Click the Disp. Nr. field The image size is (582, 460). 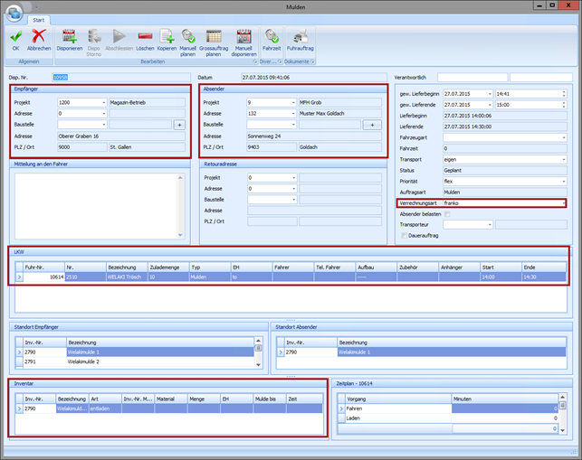click(121, 78)
